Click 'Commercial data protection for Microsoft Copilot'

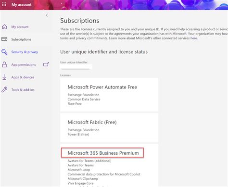point(104,174)
